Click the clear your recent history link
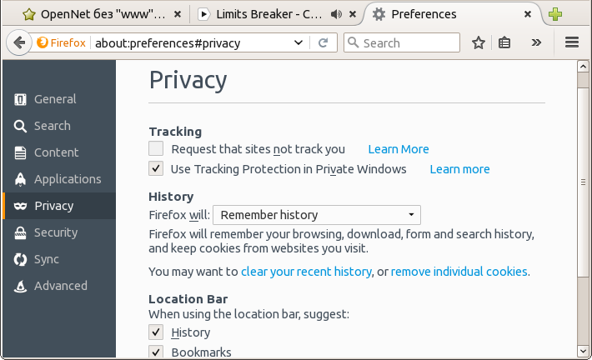 point(306,272)
